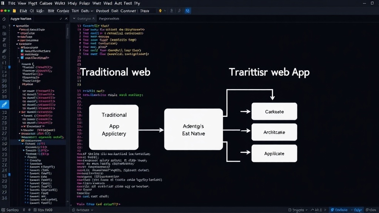Screen dimensions: 379x213
Task: Click the circular refresh sidebar icon
Action: coord(4,57)
